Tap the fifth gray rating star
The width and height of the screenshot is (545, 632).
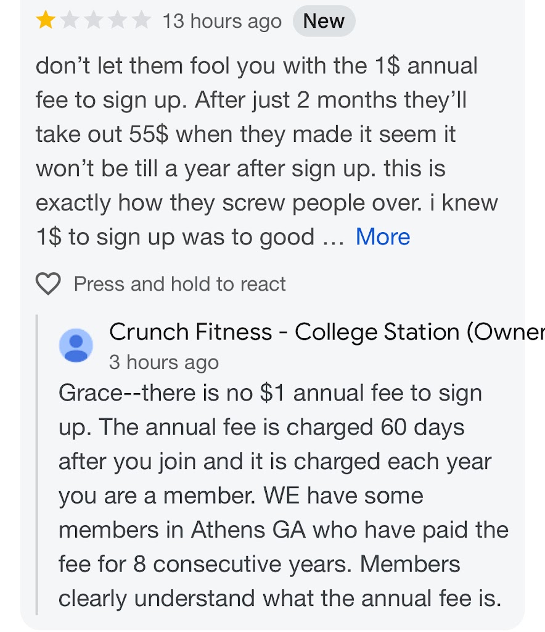(142, 21)
